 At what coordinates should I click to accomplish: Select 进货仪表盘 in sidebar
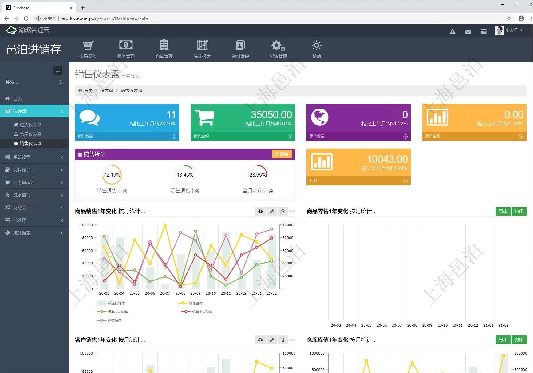tap(34, 125)
